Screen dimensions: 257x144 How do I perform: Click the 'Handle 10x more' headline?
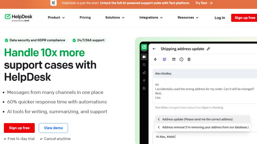[45, 53]
